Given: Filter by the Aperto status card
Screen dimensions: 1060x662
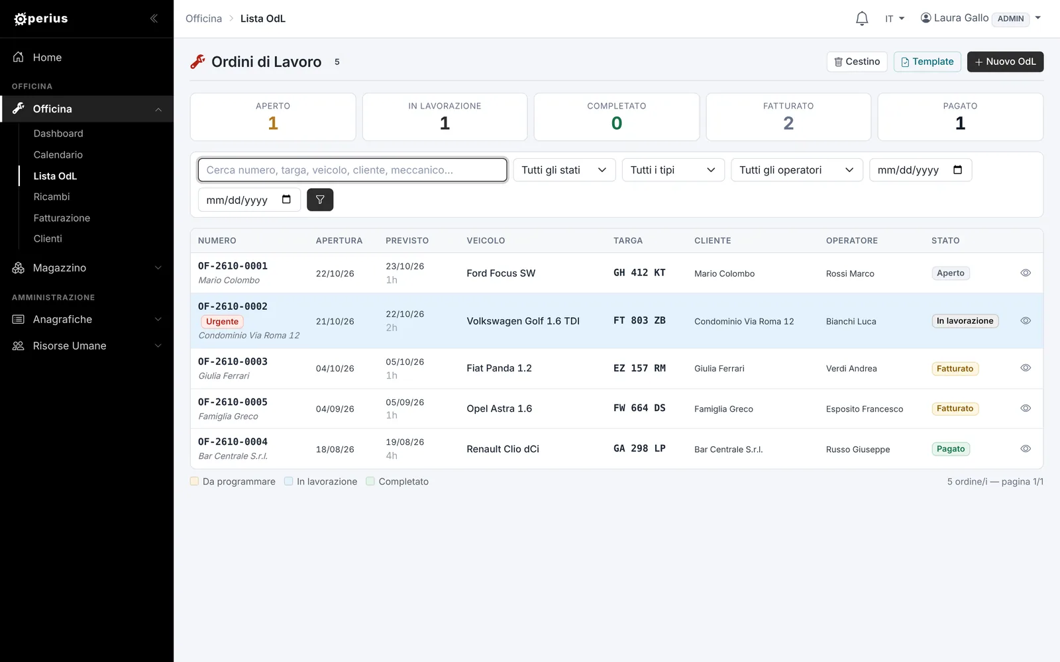Looking at the screenshot, I should [273, 117].
